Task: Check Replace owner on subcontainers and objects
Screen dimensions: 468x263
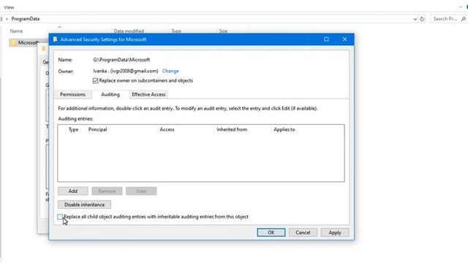Action: 95,81
